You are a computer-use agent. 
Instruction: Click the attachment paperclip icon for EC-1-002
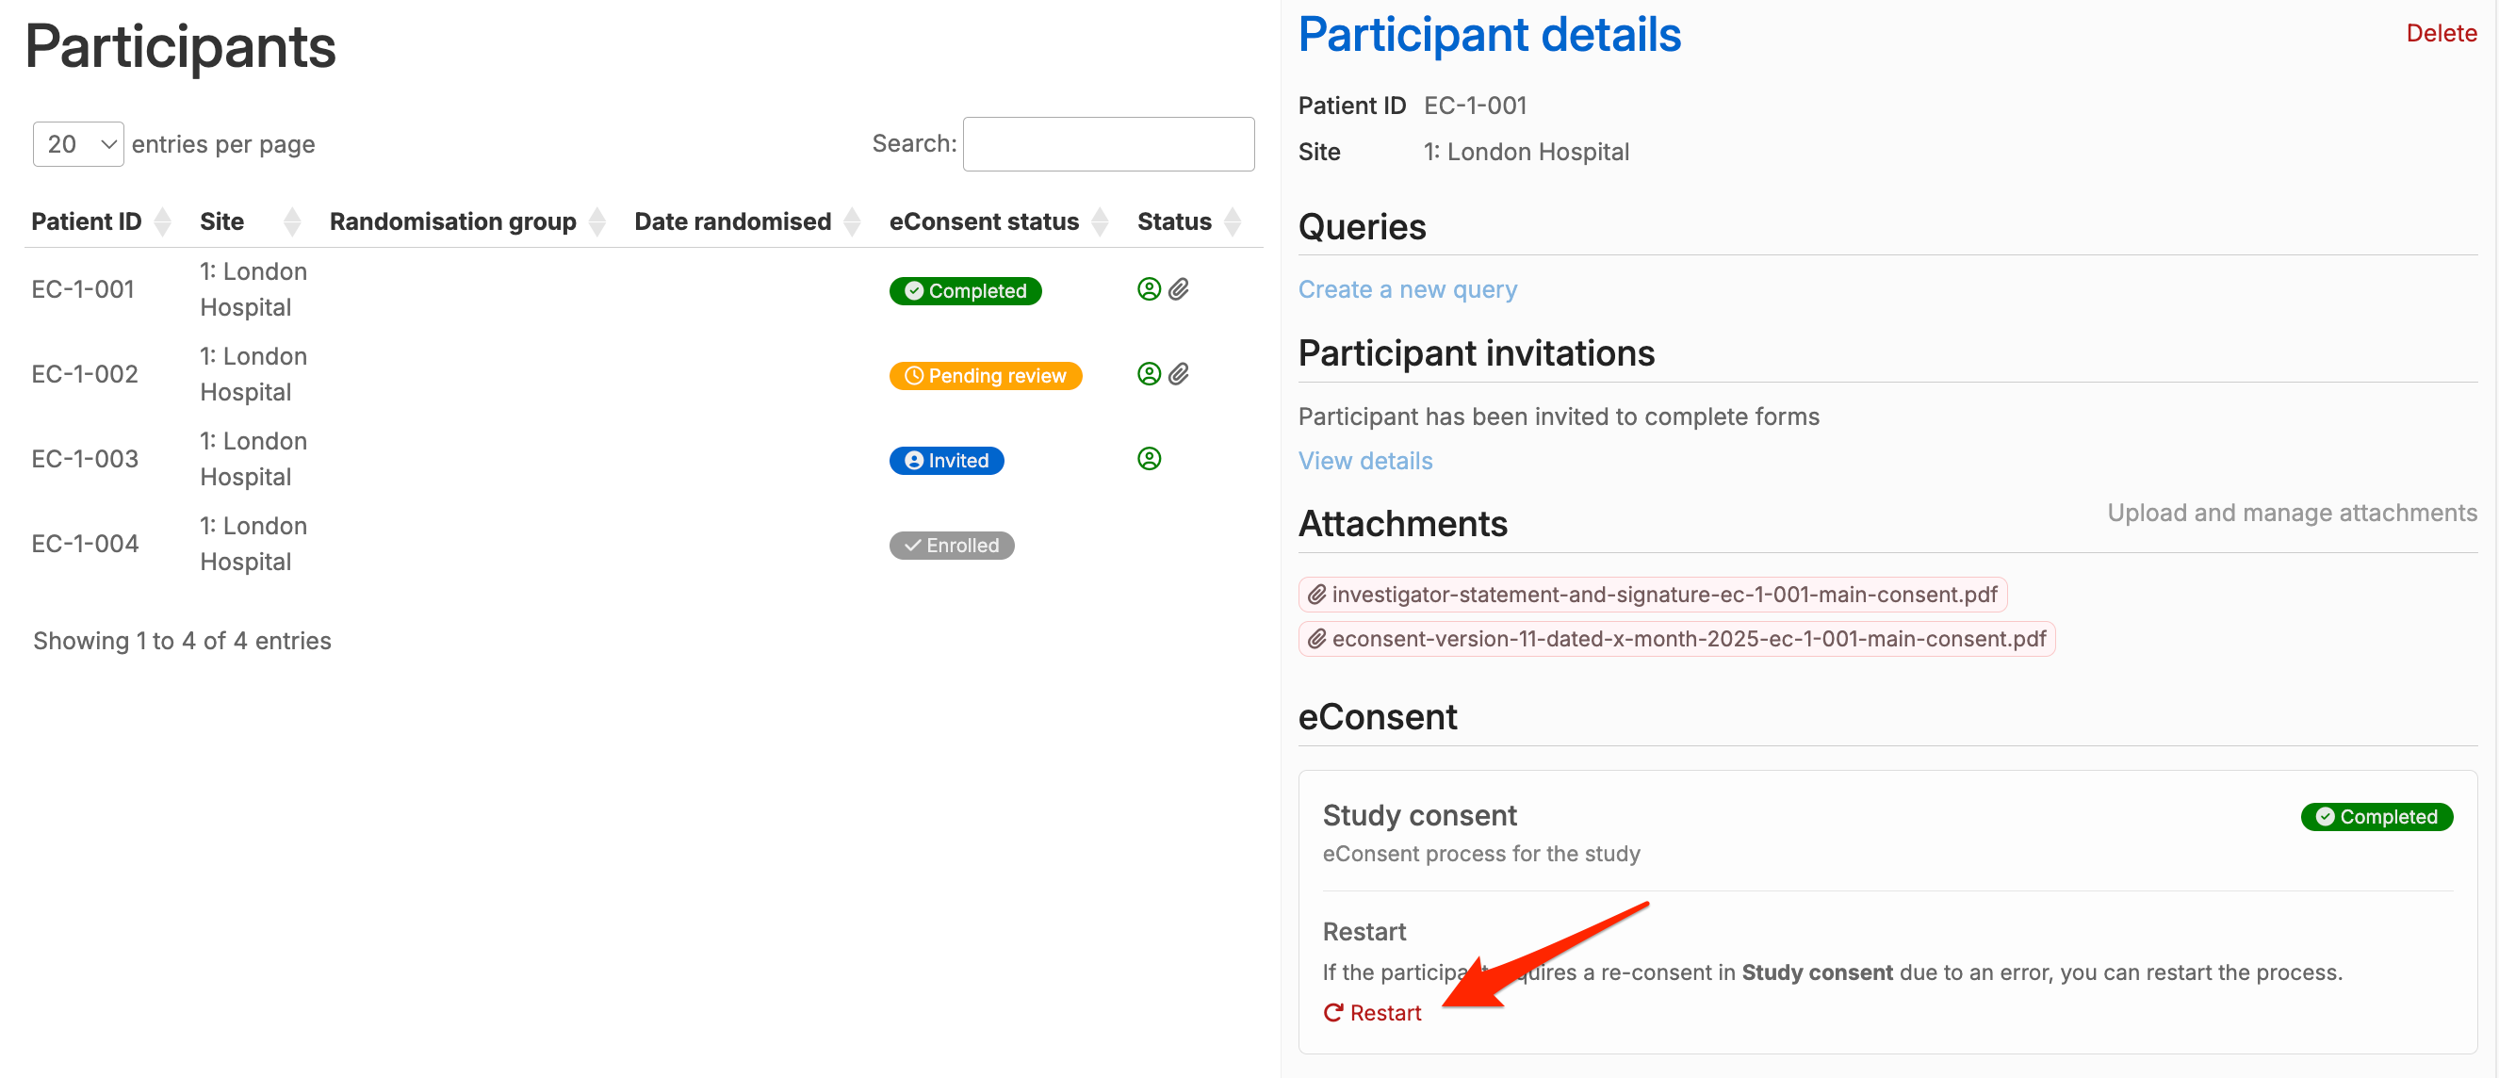pyautogui.click(x=1179, y=373)
